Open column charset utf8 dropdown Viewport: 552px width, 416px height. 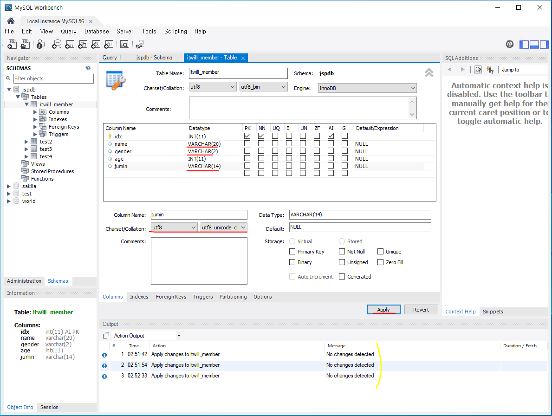pyautogui.click(x=174, y=227)
